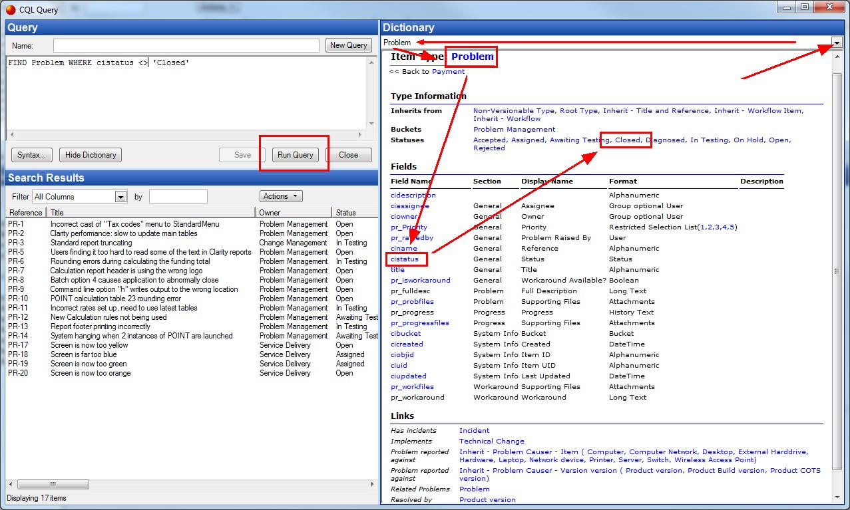Select the PR-10 POINT calculation row
The width and height of the screenshot is (850, 510).
192,299
